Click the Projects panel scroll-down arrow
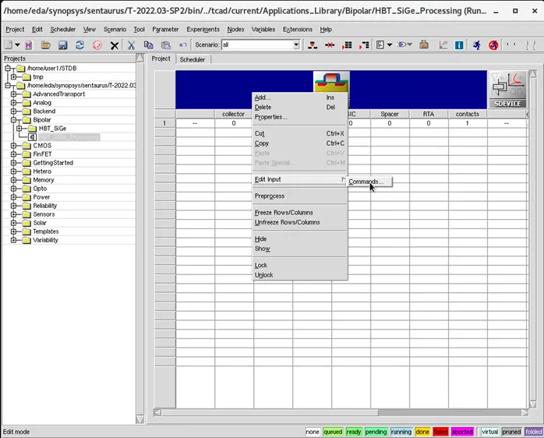This screenshot has width=544, height=438. click(140, 419)
